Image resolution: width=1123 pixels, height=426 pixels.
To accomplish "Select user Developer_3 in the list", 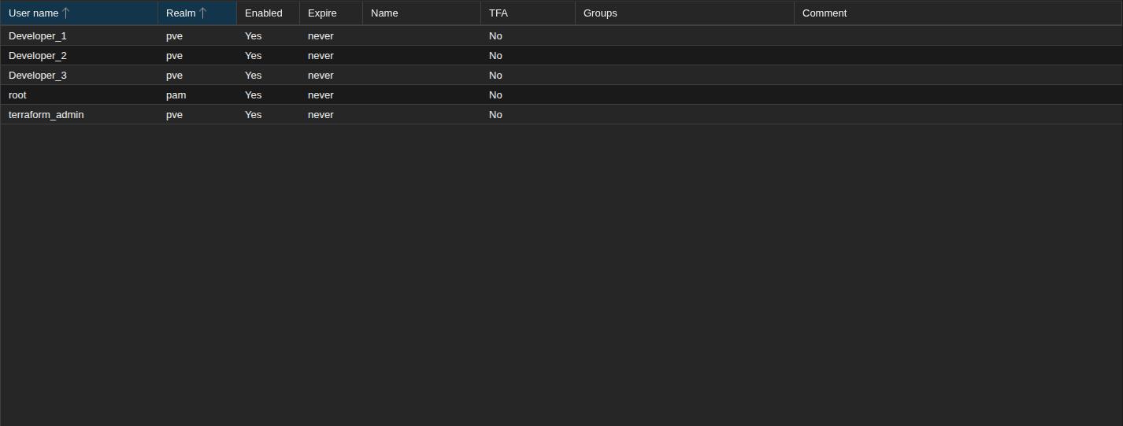I will tap(38, 76).
